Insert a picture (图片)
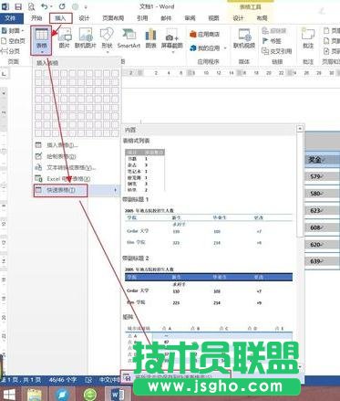This screenshot has height=401, width=340. (x=65, y=38)
